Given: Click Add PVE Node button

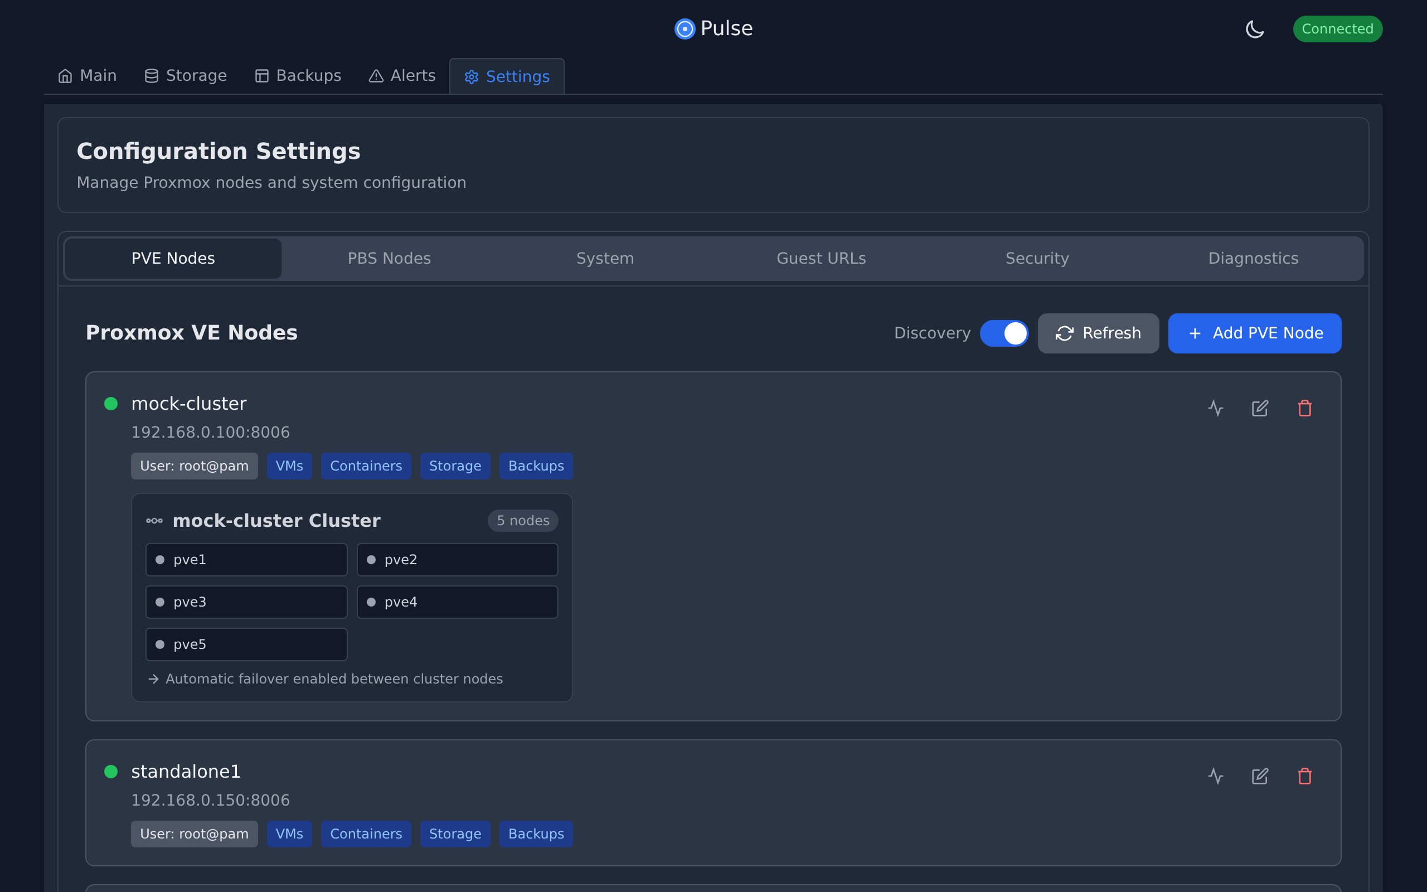Looking at the screenshot, I should 1254,333.
